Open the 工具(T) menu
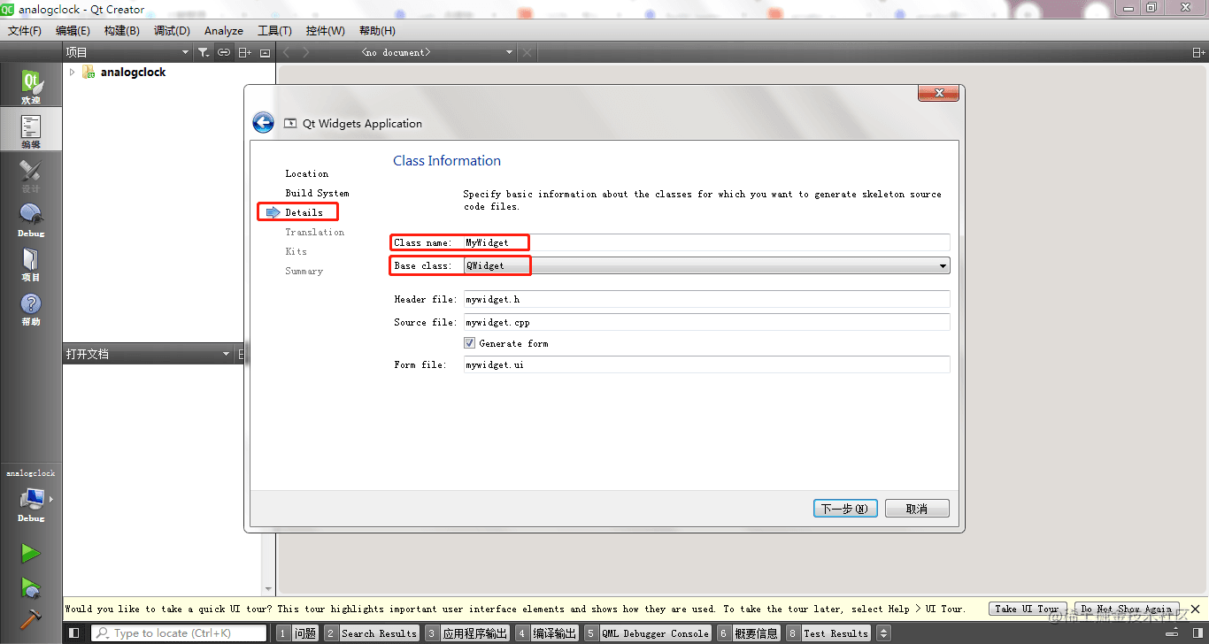 pos(274,30)
